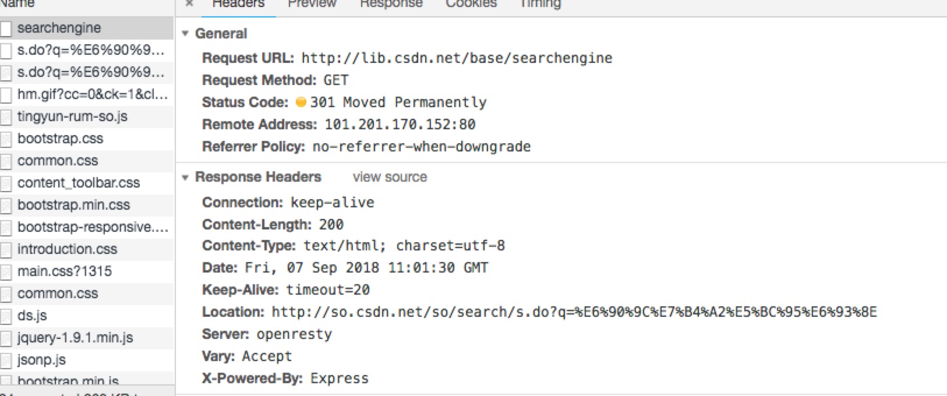The height and width of the screenshot is (396, 947).
Task: Click the view source link
Action: [x=390, y=177]
